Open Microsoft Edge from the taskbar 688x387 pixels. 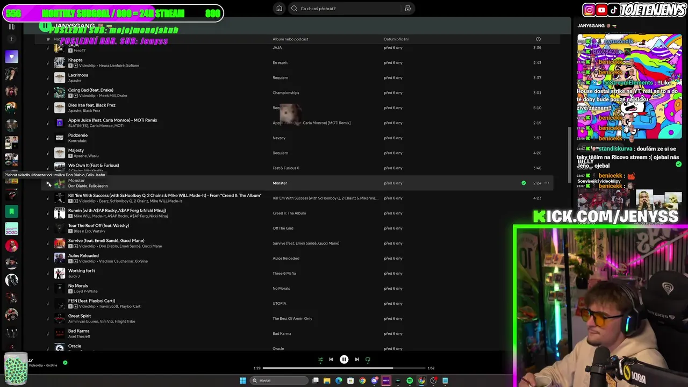(x=339, y=381)
